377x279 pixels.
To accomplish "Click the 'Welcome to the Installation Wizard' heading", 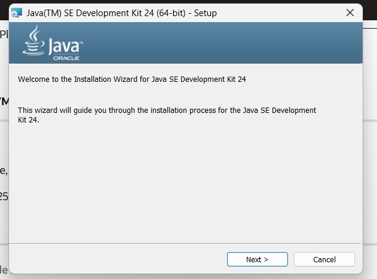I will [132, 79].
